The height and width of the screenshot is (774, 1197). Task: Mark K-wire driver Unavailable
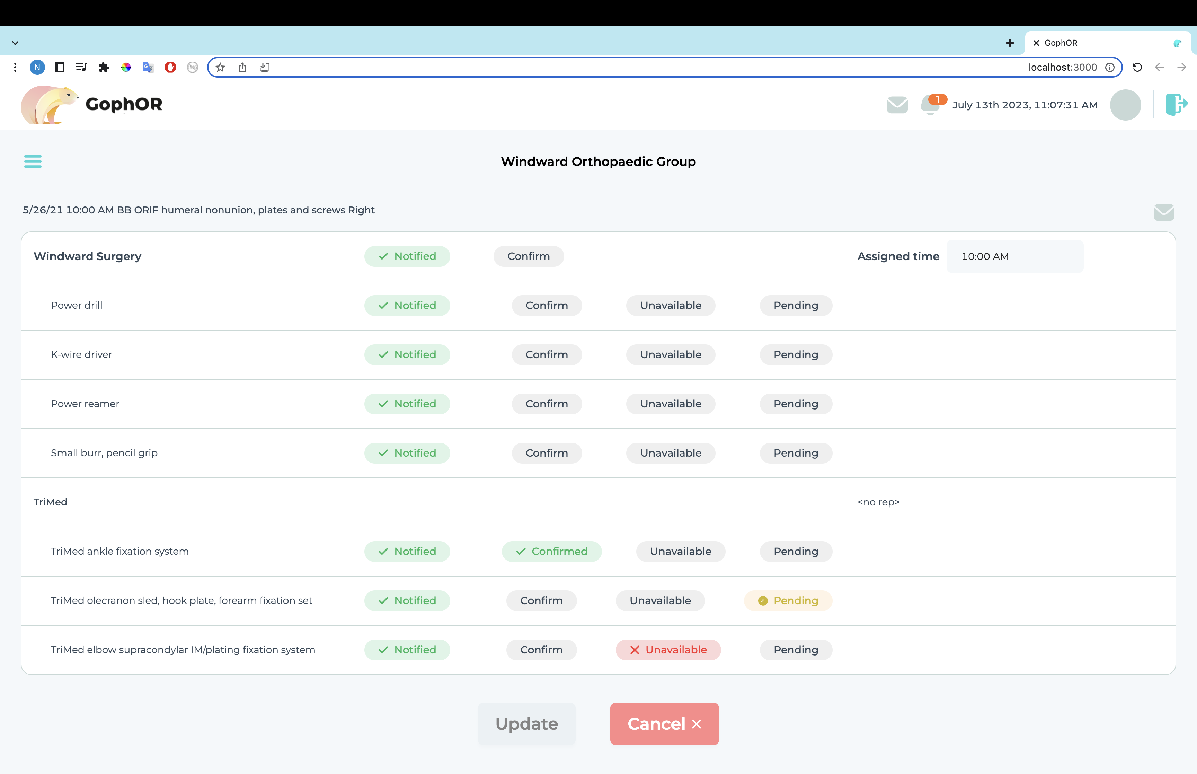click(x=671, y=355)
